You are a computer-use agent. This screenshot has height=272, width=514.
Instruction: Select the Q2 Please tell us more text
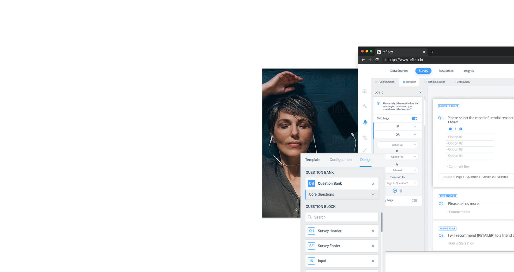464,204
